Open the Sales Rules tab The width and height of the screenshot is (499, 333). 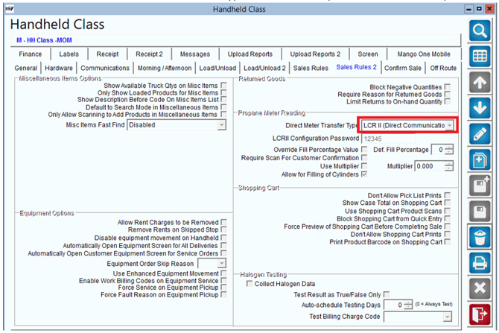(x=311, y=68)
